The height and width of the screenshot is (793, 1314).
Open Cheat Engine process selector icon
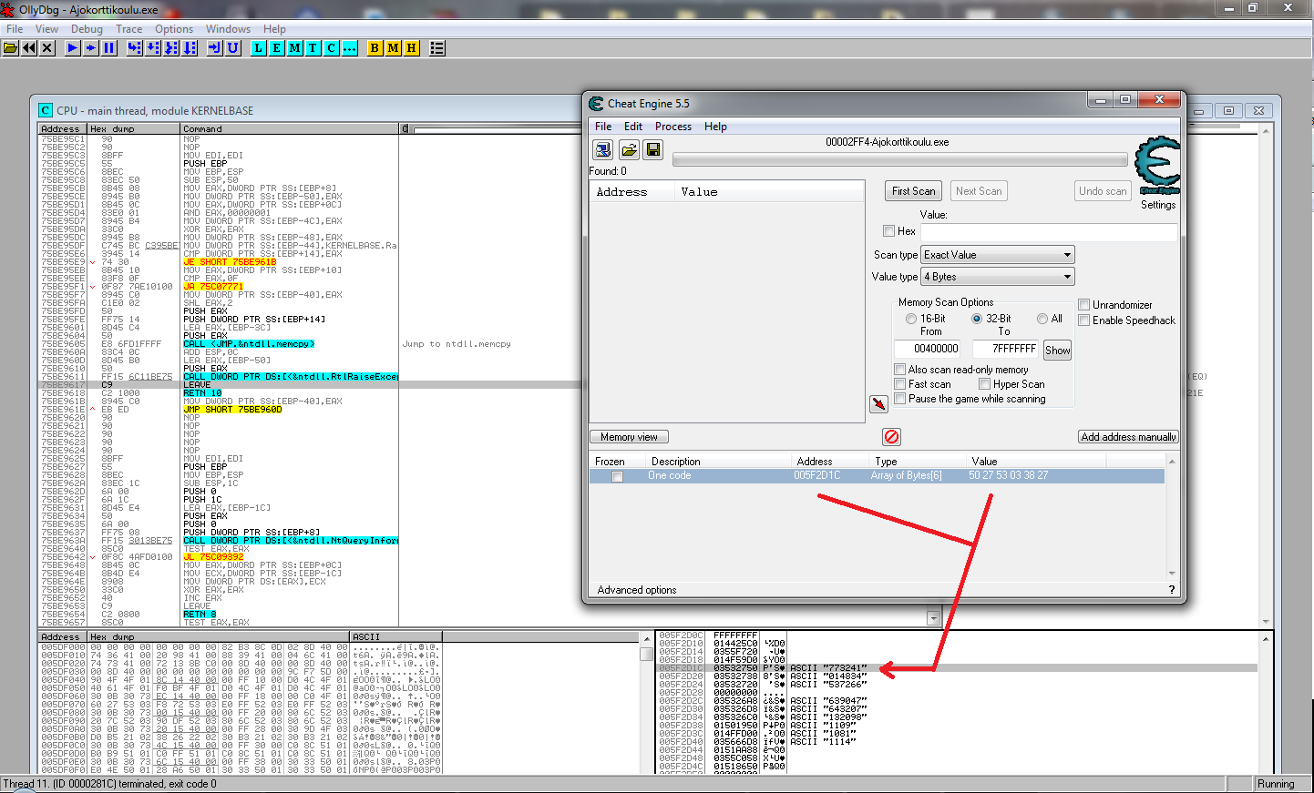coord(602,149)
